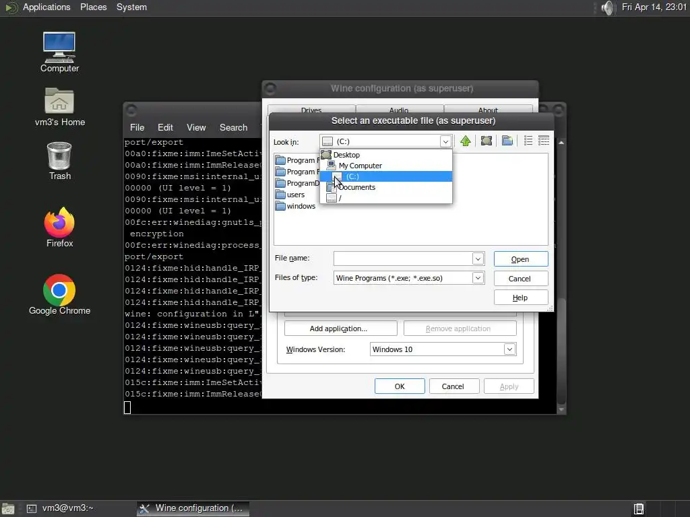Open Places menu in top panel
This screenshot has width=690, height=517.
pyautogui.click(x=93, y=7)
